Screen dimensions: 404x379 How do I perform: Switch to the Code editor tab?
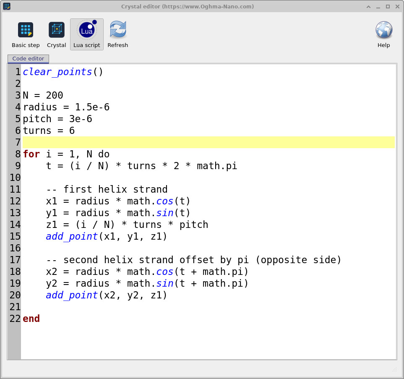click(x=28, y=58)
